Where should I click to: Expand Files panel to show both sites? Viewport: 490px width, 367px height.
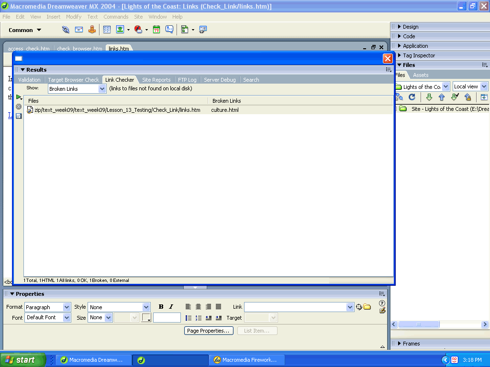(x=484, y=97)
